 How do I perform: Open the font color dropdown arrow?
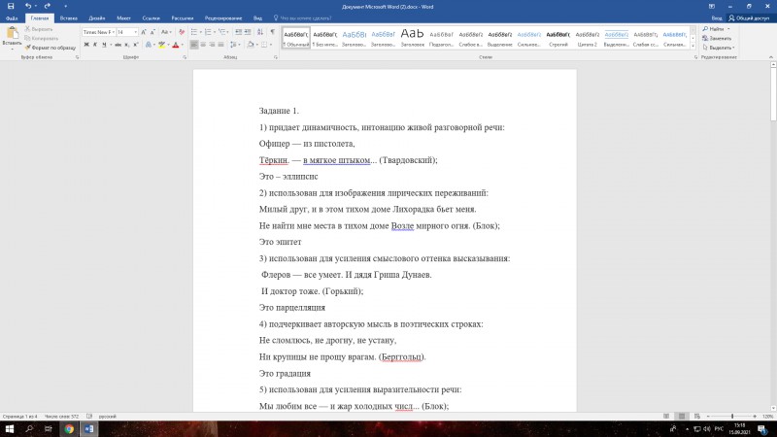183,45
